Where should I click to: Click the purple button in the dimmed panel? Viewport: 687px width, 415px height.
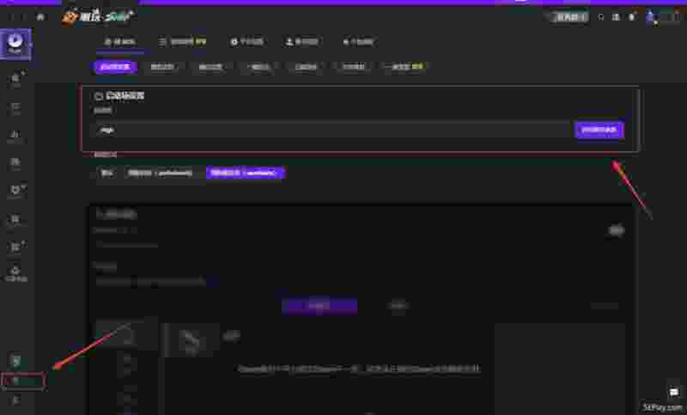click(x=319, y=305)
